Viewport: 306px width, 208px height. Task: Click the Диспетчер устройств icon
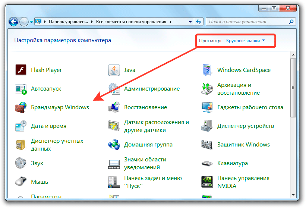207,126
